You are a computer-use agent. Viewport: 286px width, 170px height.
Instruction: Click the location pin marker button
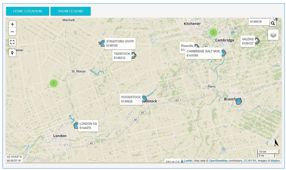tap(12, 53)
